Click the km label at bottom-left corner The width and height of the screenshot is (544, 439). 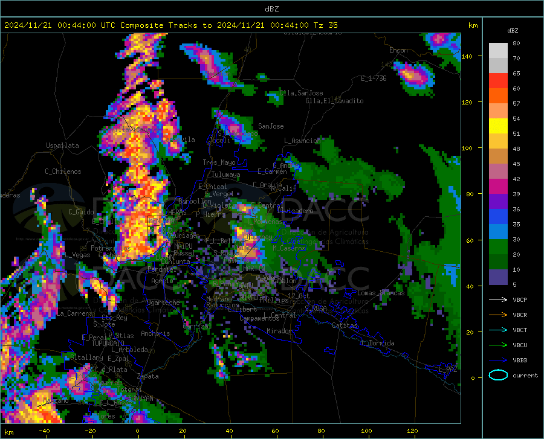click(x=8, y=432)
